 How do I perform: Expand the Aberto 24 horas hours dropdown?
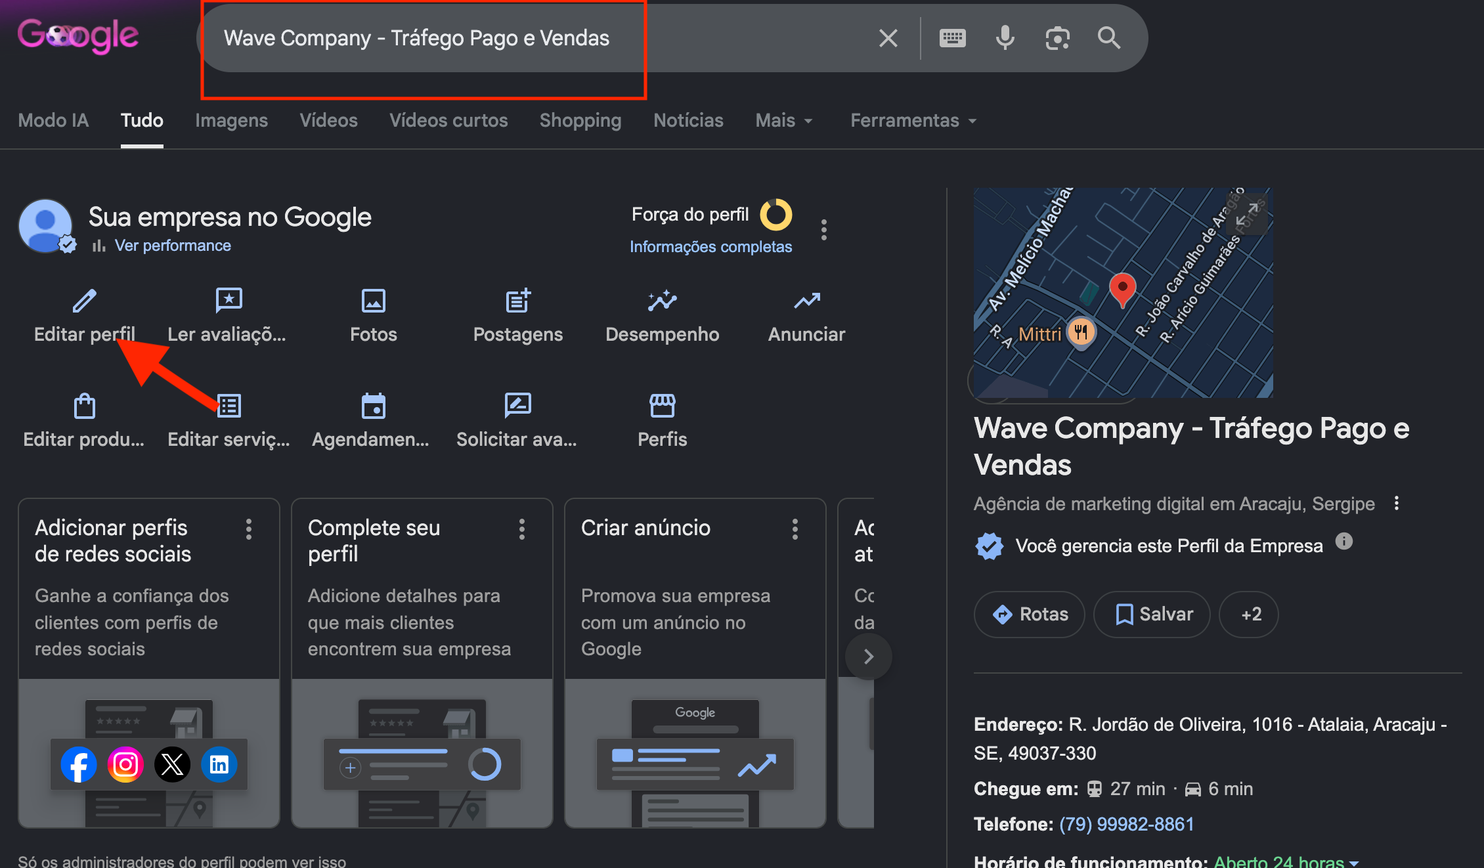[1286, 861]
